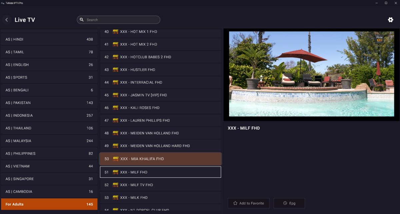
Task: Click the video preview thumbnail
Action: coord(312,74)
